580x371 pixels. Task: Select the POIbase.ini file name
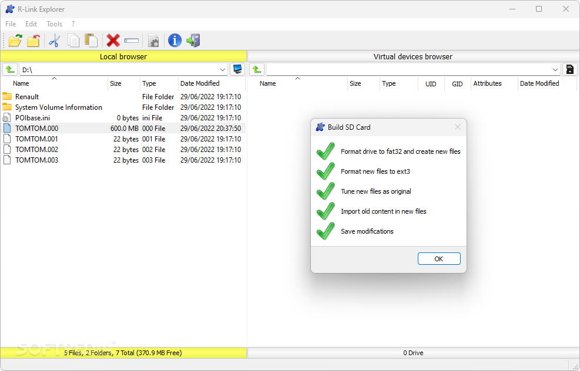[x=32, y=118]
